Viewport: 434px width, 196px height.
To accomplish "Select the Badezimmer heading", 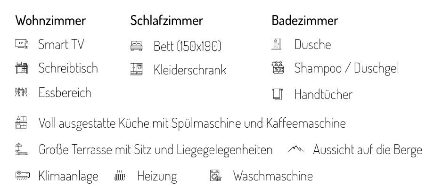I will (x=304, y=21).
